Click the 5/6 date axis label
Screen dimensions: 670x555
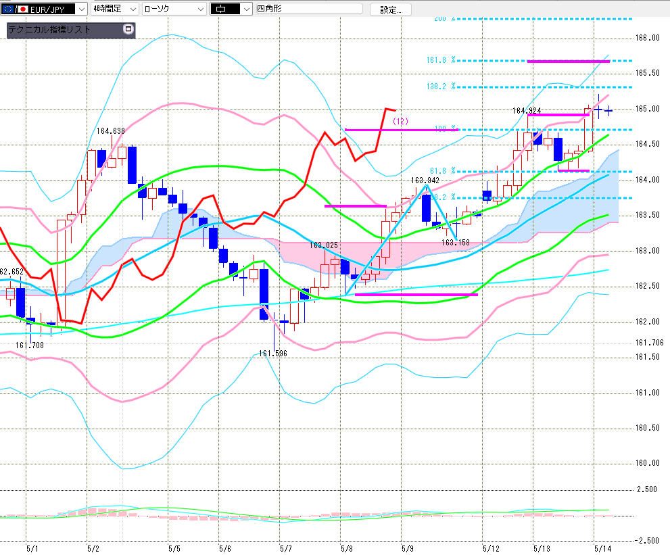225,549
